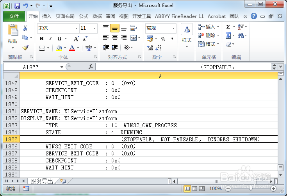This screenshot has height=196, width=287.
Task: Toggle bold formatting
Action: pyautogui.click(x=41, y=39)
